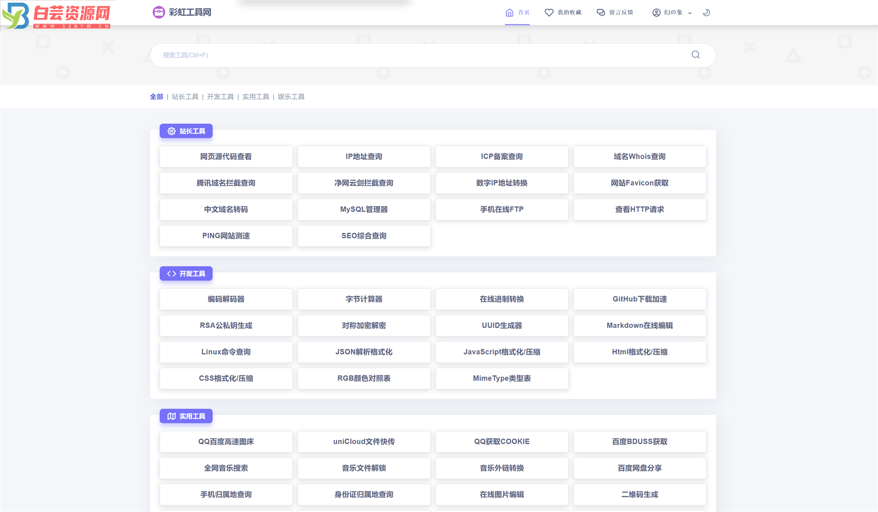Image resolution: width=878 pixels, height=512 pixels.
Task: Open uniCloud文件快传 tool
Action: 364,441
